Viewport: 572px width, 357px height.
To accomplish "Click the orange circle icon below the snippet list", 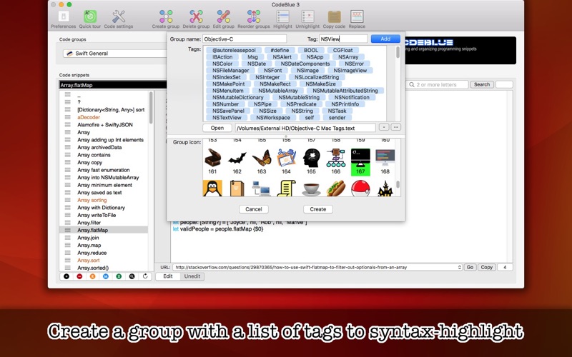I will pyautogui.click(x=93, y=276).
